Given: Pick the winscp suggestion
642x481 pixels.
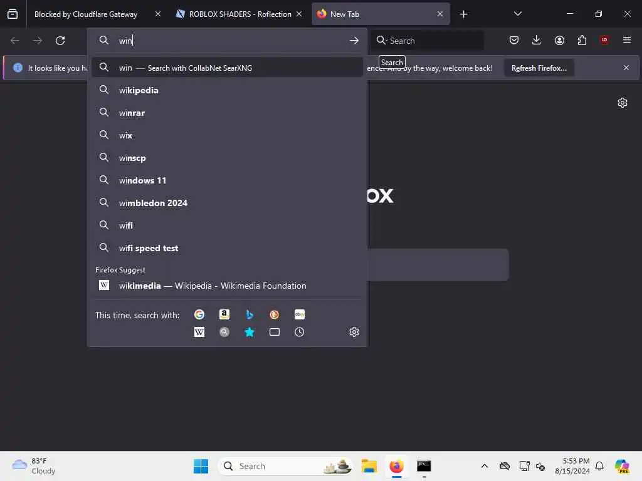Looking at the screenshot, I should (x=227, y=158).
